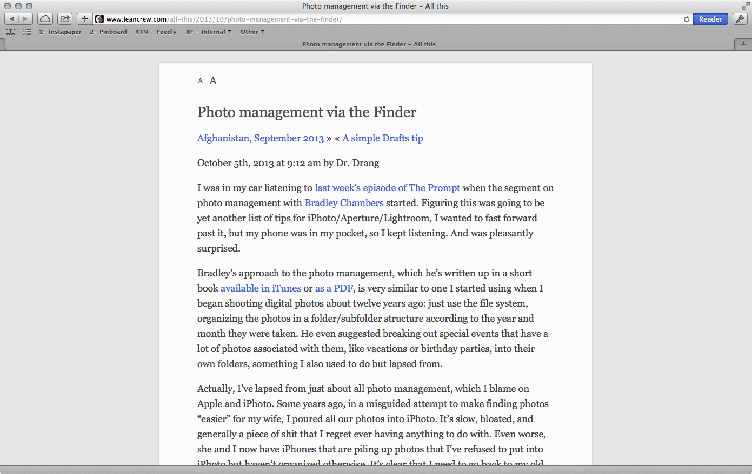Click the forward navigation arrow icon
This screenshot has height=474, width=752.
24,18
